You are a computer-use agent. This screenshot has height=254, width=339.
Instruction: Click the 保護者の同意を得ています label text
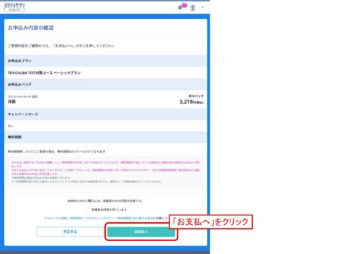109,210
